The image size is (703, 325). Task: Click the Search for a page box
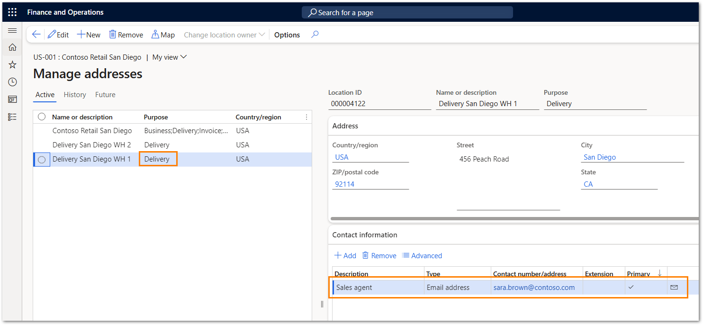(407, 12)
